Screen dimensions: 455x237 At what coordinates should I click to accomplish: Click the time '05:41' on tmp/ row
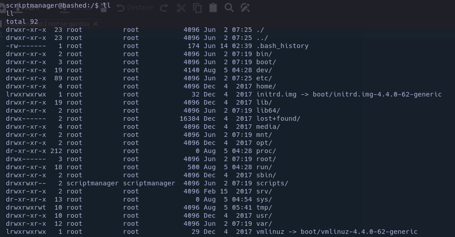(242, 208)
